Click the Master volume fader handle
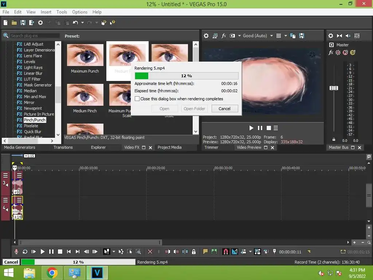Image resolution: width=373 pixels, height=280 pixels. [x=334, y=88]
